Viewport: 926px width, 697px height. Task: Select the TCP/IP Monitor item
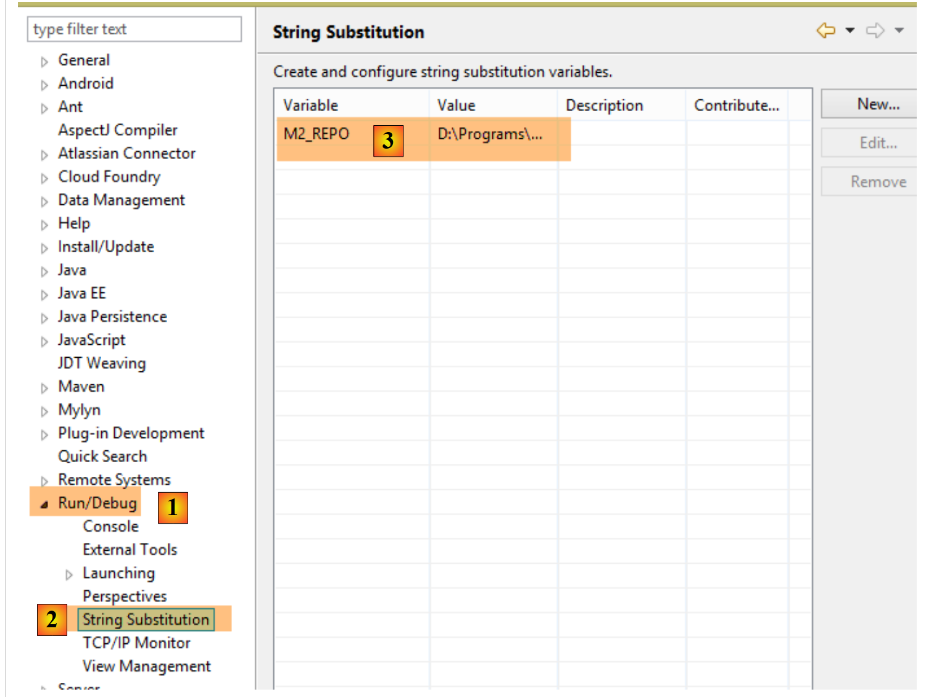[x=136, y=643]
